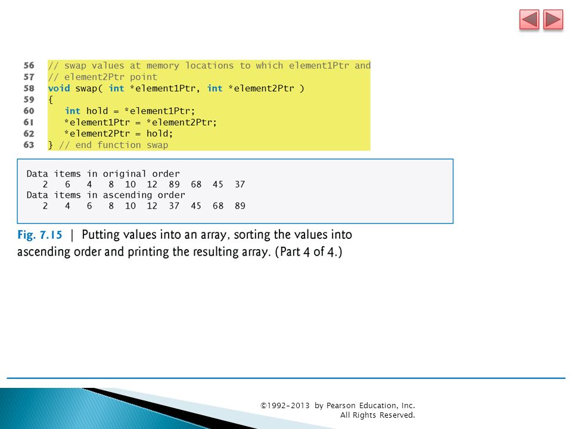The height and width of the screenshot is (429, 572).
Task: Click the Pearson Education copyright notice
Action: 337,405
